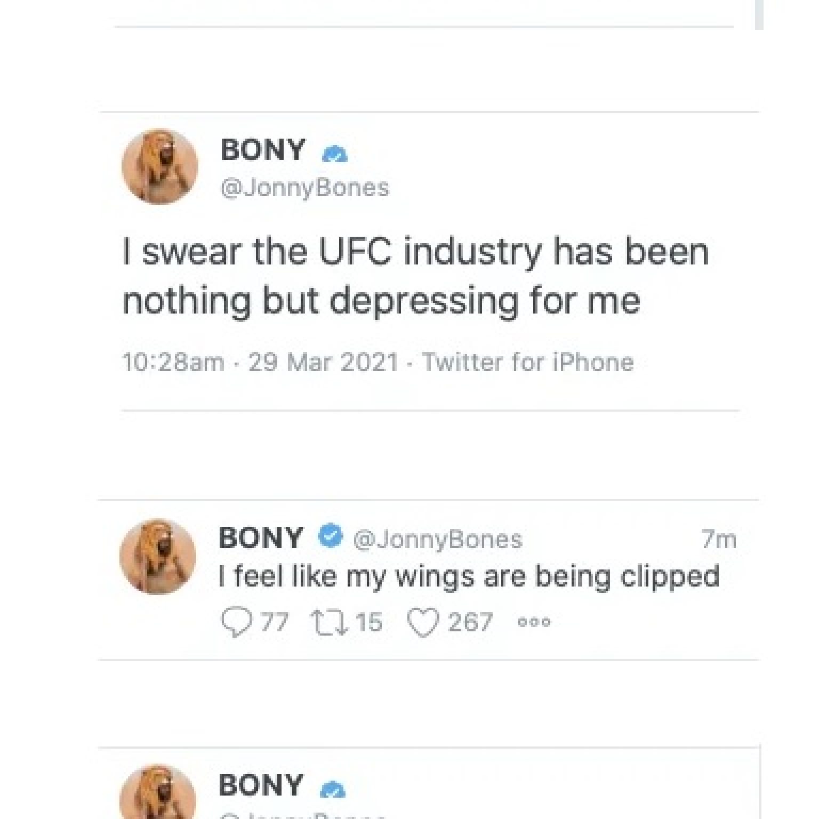The width and height of the screenshot is (819, 819).
Task: Open the three-dot more options on tweet
Action: (534, 622)
